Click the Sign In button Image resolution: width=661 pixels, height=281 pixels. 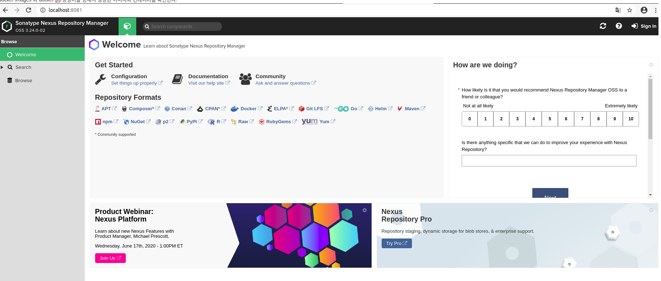(x=644, y=26)
